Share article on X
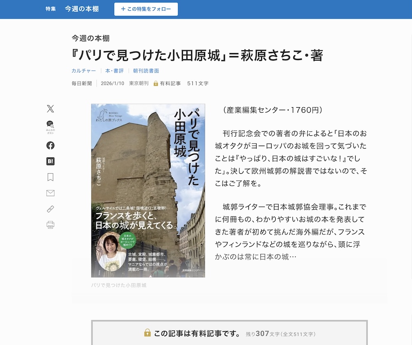Screen dimensions: 412x345 pos(50,109)
